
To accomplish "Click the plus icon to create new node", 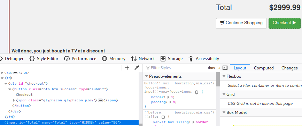I will coord(127,68).
